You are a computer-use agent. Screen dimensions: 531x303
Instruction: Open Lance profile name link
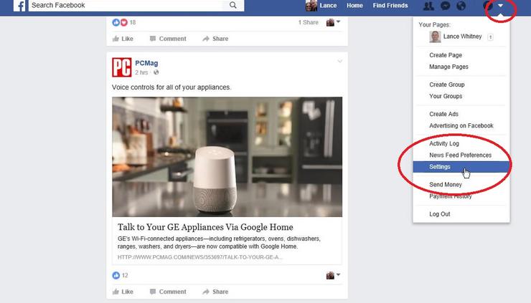pyautogui.click(x=328, y=6)
